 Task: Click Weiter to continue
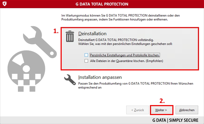(x=162, y=110)
